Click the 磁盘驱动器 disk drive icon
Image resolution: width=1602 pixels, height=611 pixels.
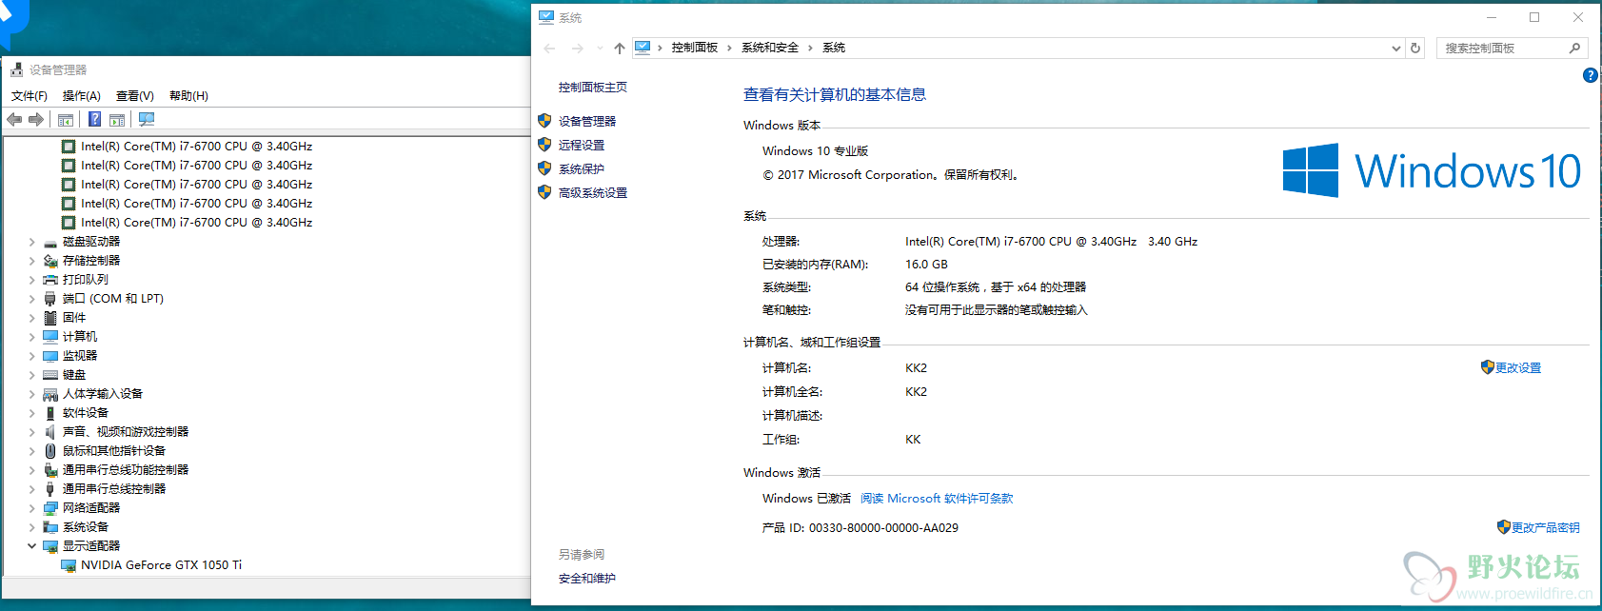pos(50,242)
